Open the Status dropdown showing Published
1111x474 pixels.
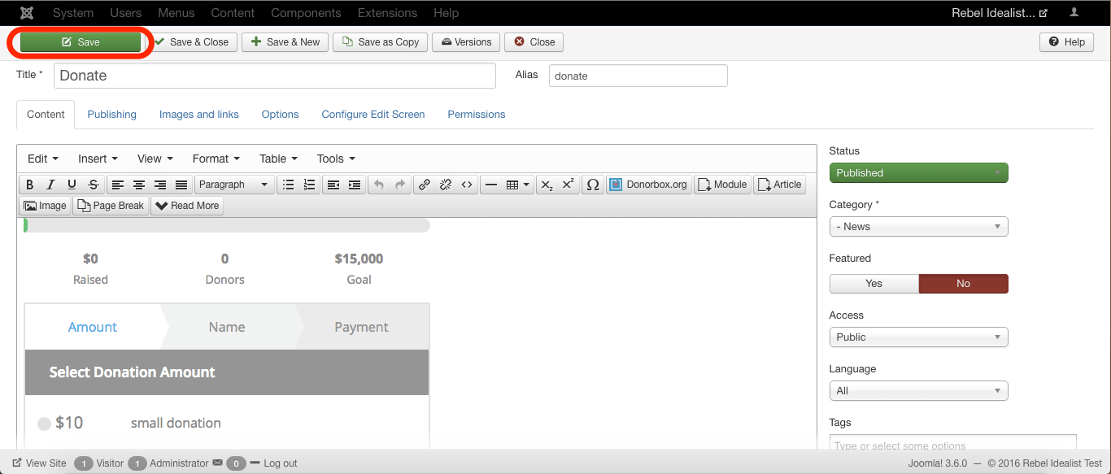pyautogui.click(x=918, y=172)
